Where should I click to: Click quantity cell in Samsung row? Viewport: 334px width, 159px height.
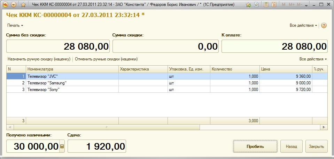point(235,83)
